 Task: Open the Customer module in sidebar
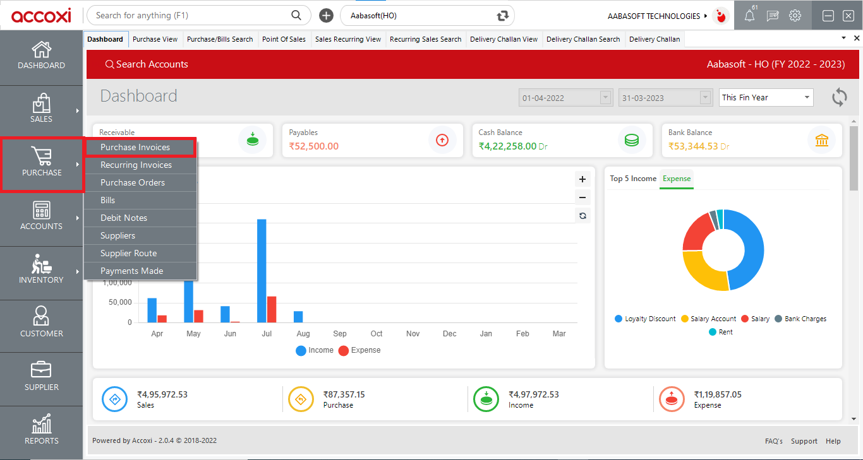41,324
